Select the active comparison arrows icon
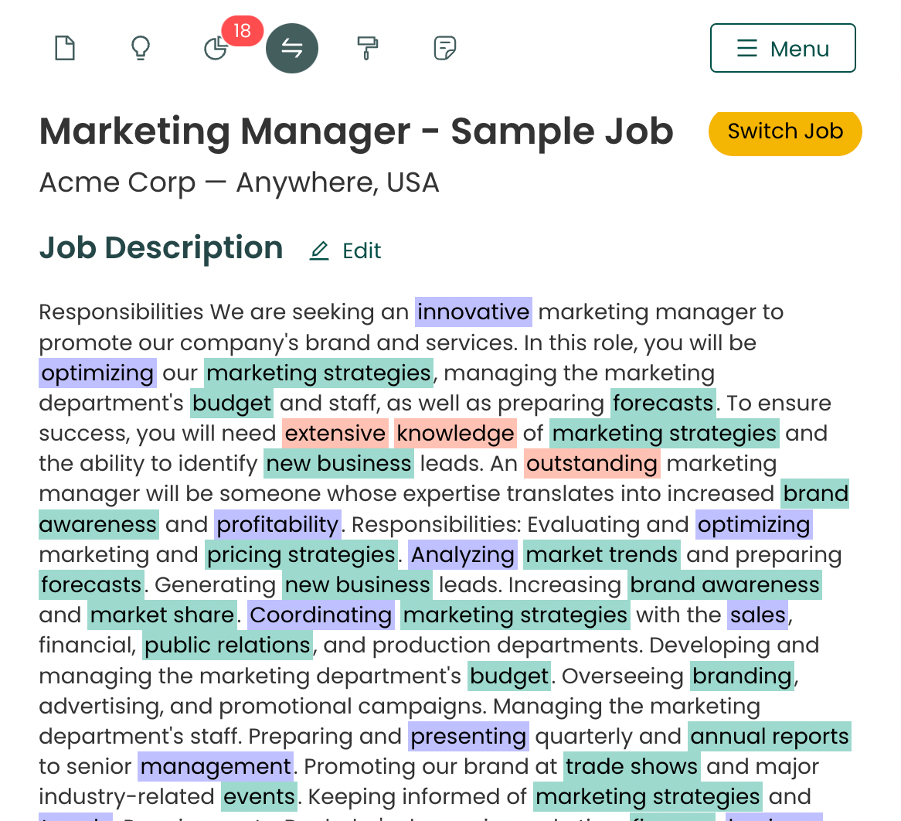Viewport: 901px width, 821px height. 292,47
